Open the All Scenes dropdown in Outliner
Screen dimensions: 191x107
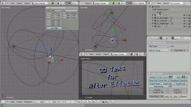point(178,3)
